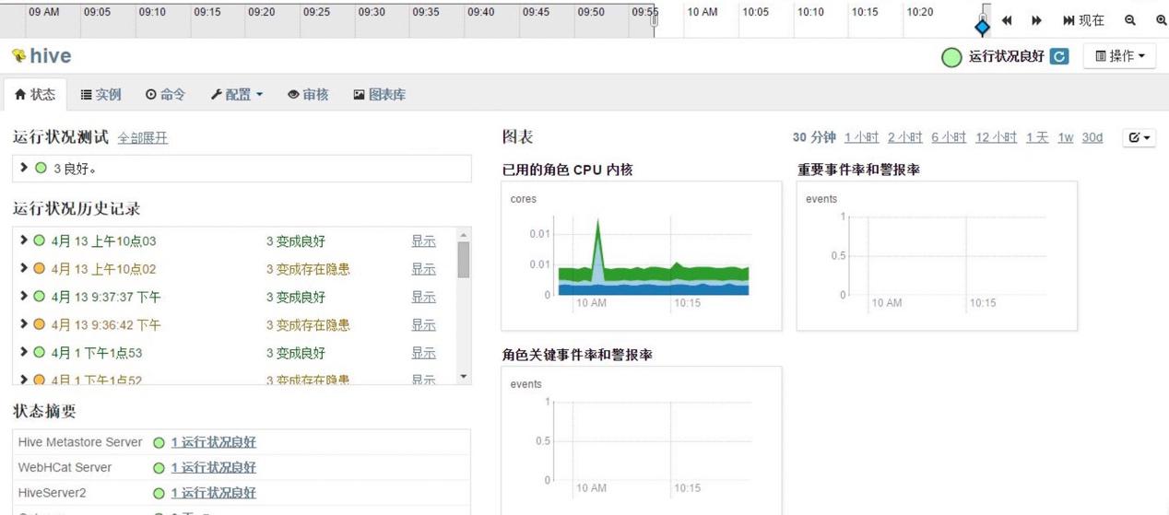Select the 30d time range
This screenshot has height=515, width=1169.
pos(1092,137)
